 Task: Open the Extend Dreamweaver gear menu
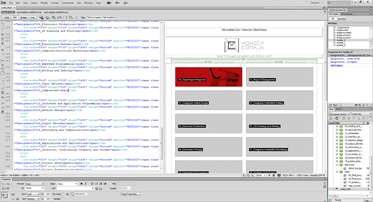point(118,3)
